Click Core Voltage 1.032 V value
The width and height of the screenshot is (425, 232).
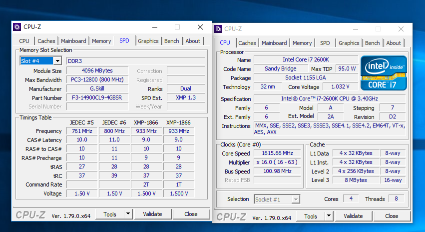(340, 87)
